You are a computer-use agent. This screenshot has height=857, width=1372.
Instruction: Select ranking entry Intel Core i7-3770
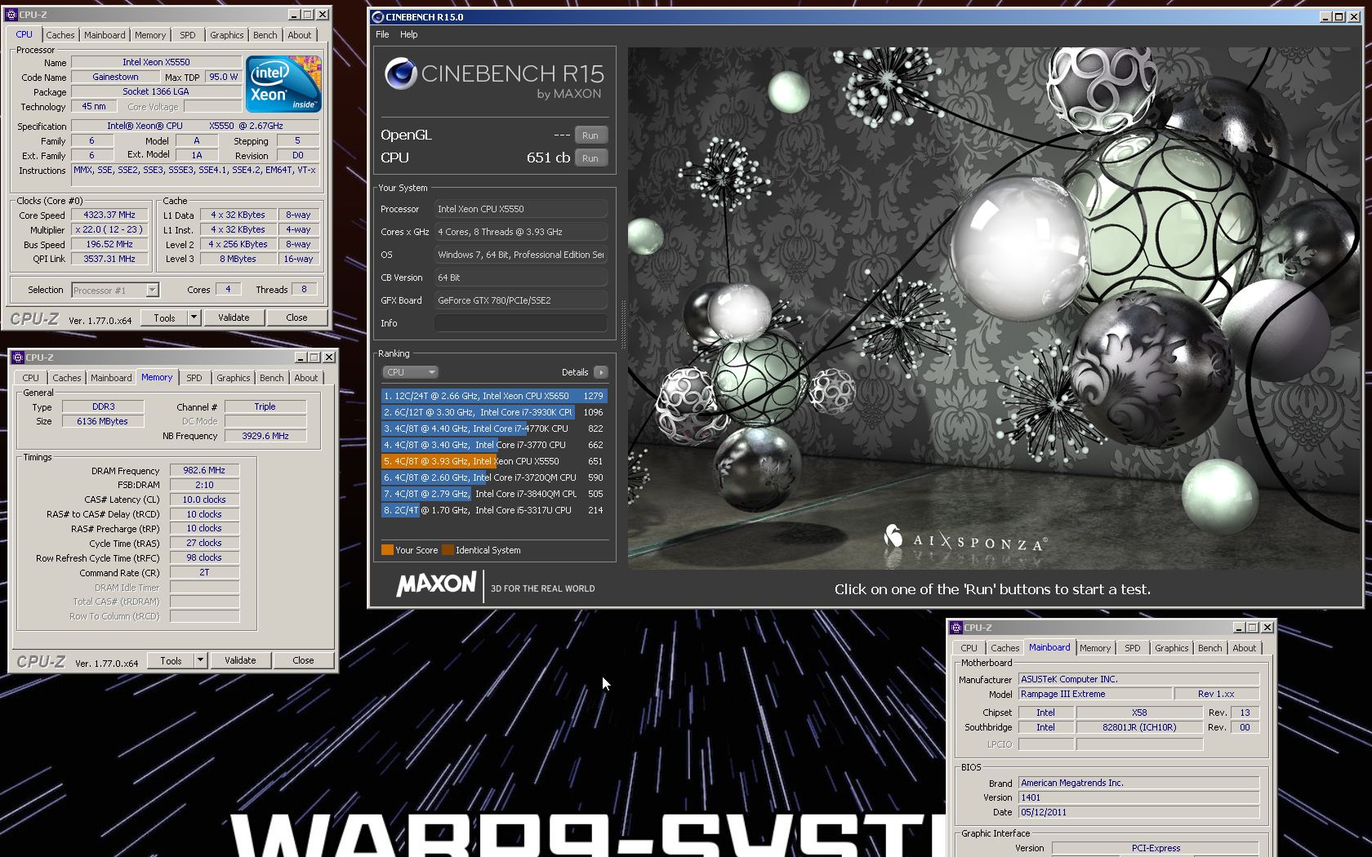(494, 445)
